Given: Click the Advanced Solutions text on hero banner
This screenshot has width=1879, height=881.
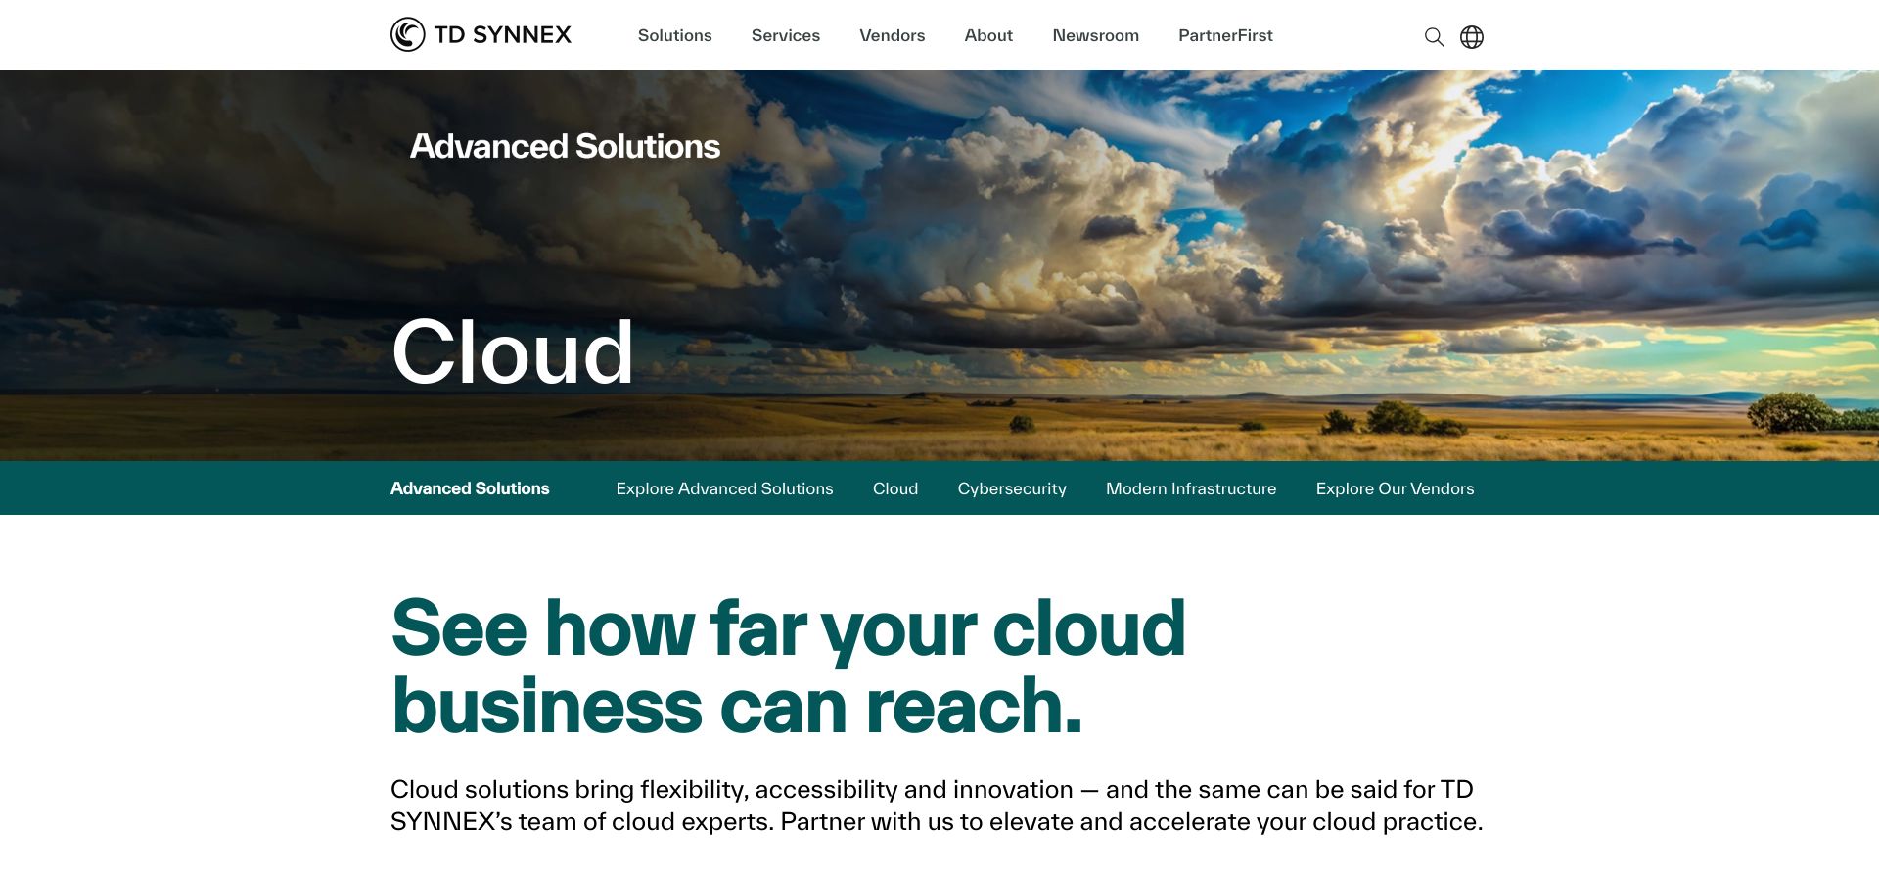Looking at the screenshot, I should coord(565,146).
